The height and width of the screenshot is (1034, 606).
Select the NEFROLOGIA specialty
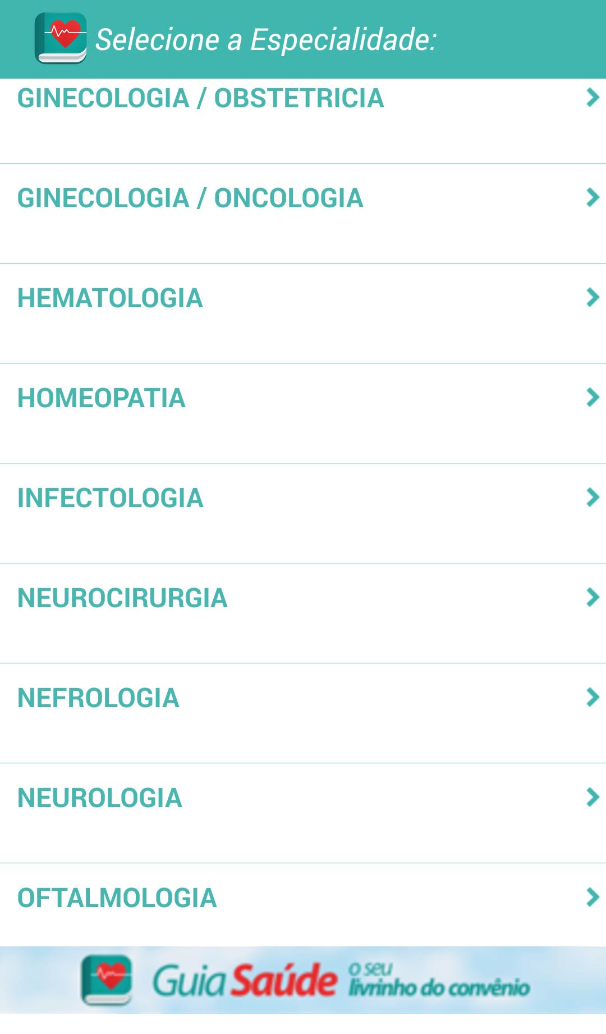98,699
